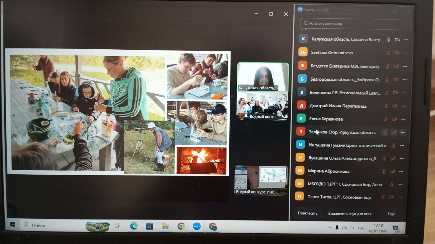Launch Microsoft Edge from the taskbar
This screenshot has height=244, width=435.
pos(133,226)
